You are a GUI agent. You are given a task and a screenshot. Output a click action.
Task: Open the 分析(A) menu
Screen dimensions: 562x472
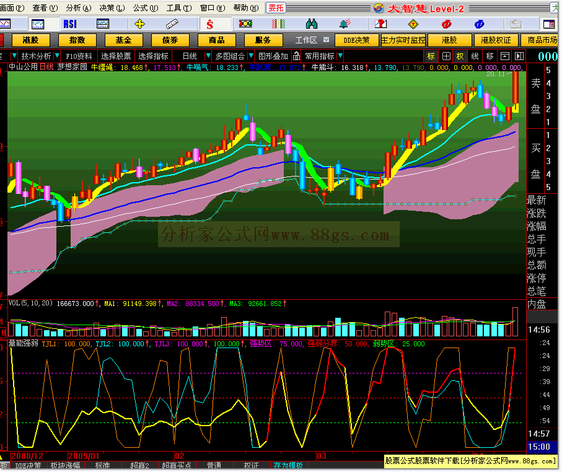[x=79, y=8]
